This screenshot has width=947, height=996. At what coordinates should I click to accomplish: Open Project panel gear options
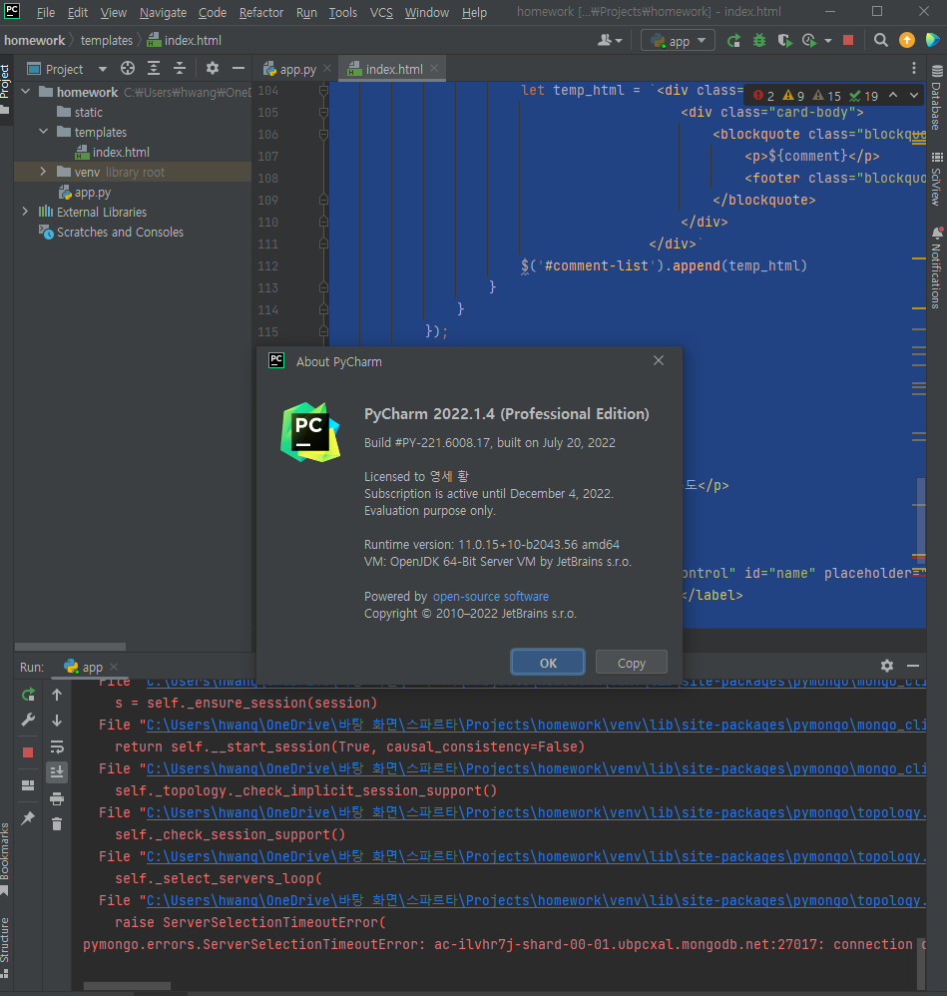click(213, 69)
